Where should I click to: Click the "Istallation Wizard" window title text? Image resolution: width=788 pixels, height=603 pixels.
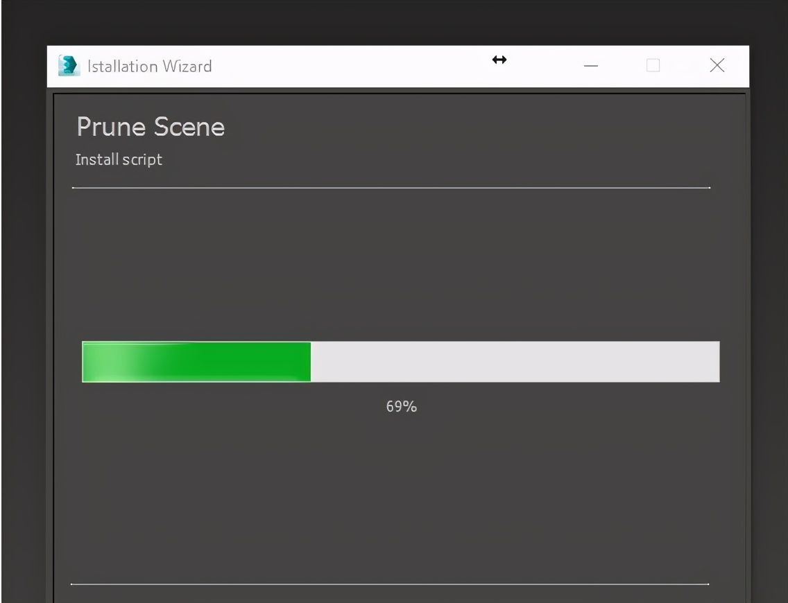point(149,67)
